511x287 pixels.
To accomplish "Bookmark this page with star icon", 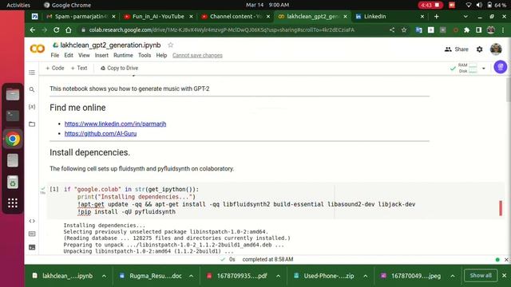I will [404, 30].
